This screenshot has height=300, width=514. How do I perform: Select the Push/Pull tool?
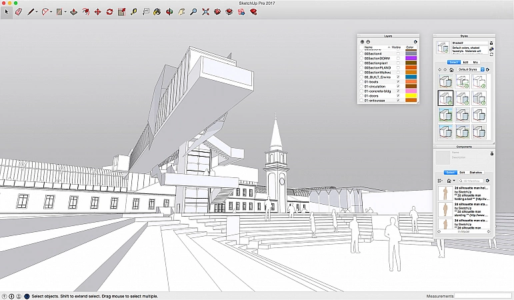tap(74, 11)
